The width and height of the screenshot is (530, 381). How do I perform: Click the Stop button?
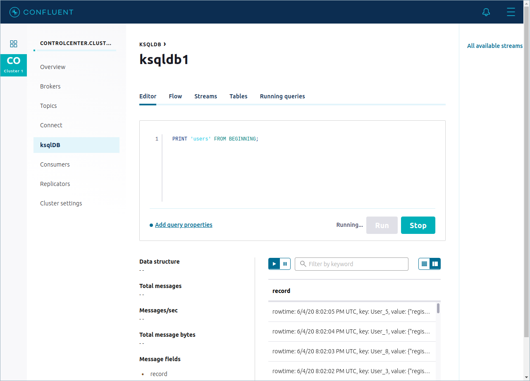418,225
